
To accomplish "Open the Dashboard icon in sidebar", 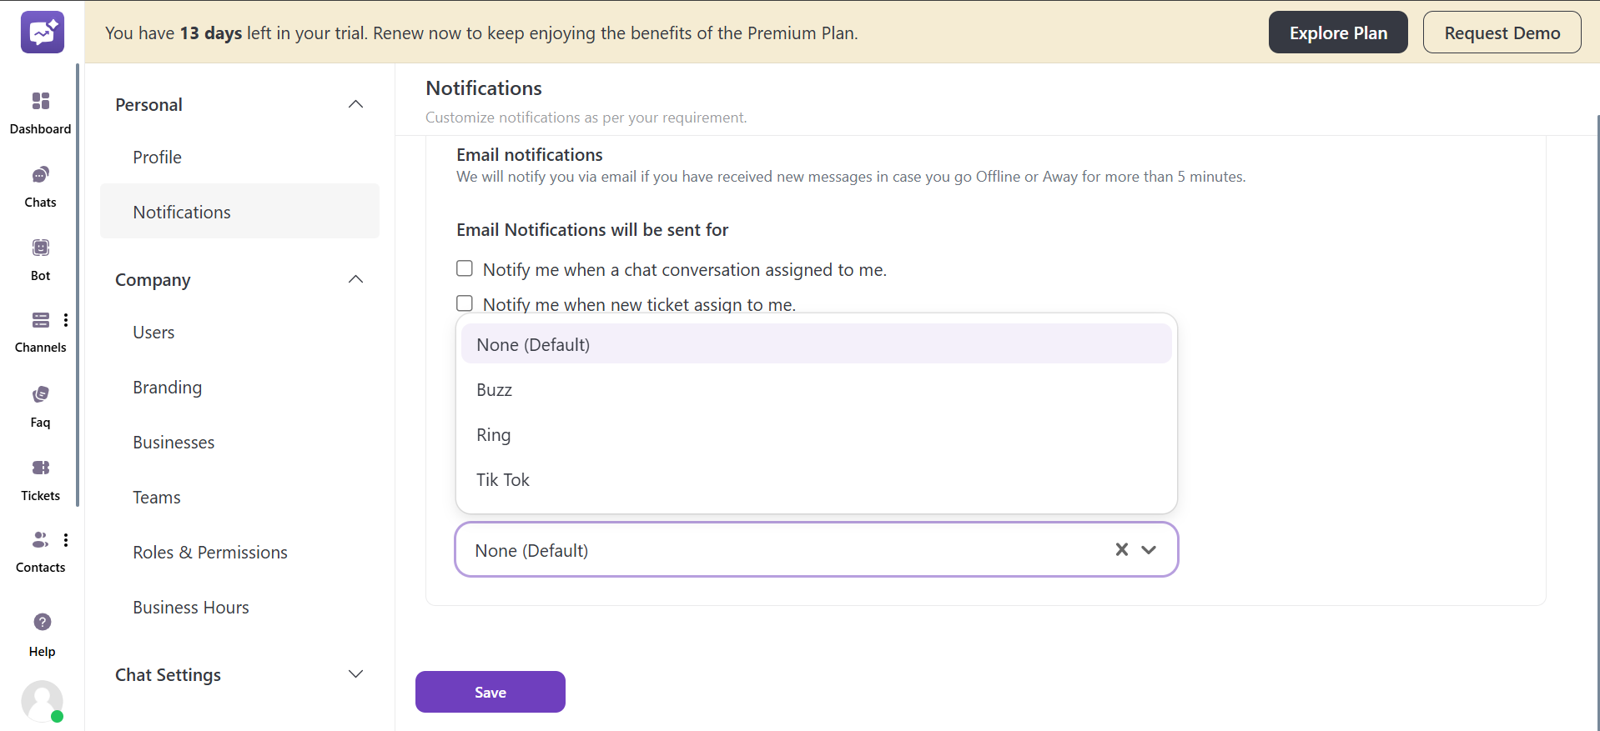I will [40, 102].
